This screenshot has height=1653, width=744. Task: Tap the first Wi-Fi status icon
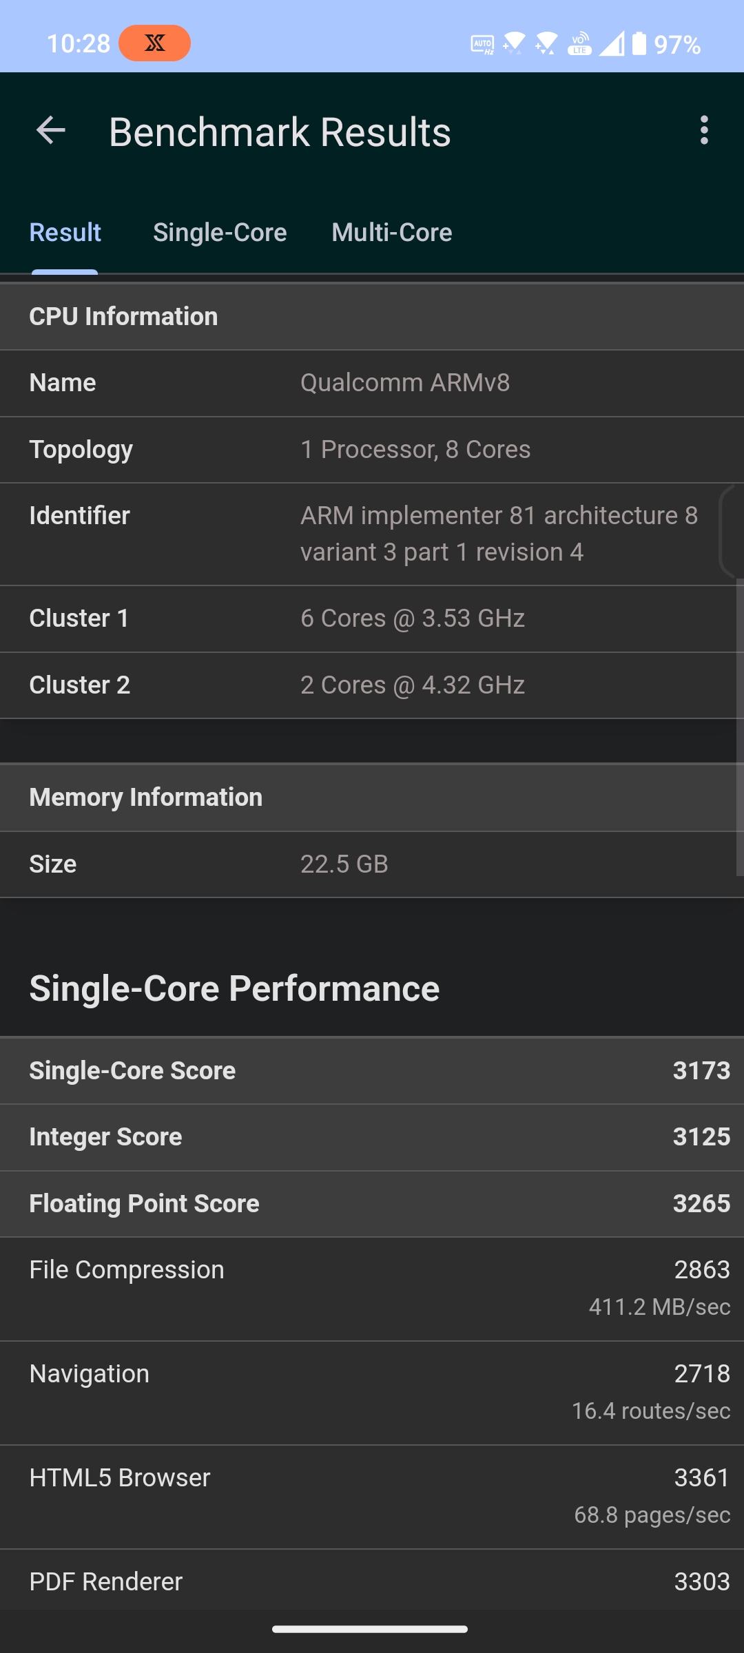pos(513,43)
